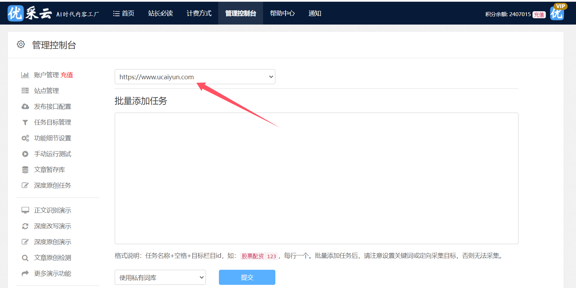Click the gears icon for 功能细节设置
The height and width of the screenshot is (288, 576).
pyautogui.click(x=25, y=138)
